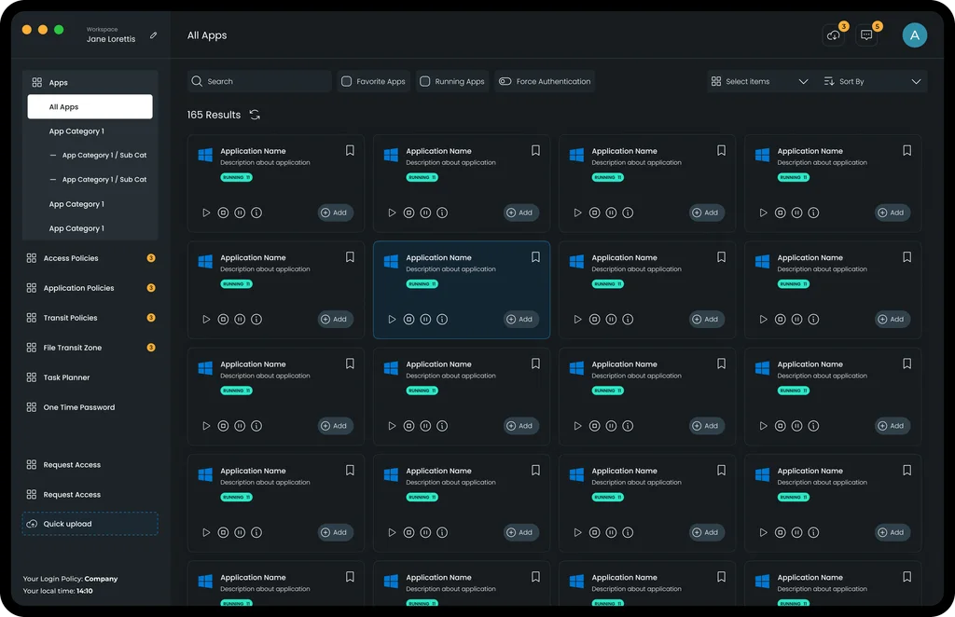Bookmark the highlighted application card
Viewport: 955px width, 617px height.
click(x=535, y=257)
